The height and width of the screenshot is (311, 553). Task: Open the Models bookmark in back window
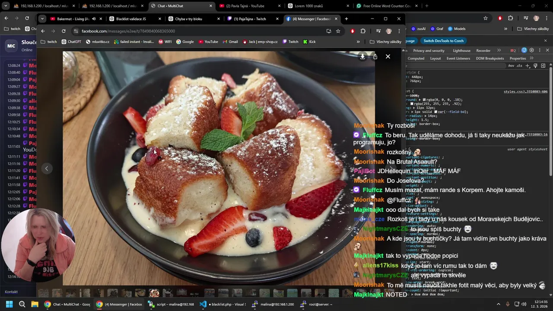[x=457, y=29]
